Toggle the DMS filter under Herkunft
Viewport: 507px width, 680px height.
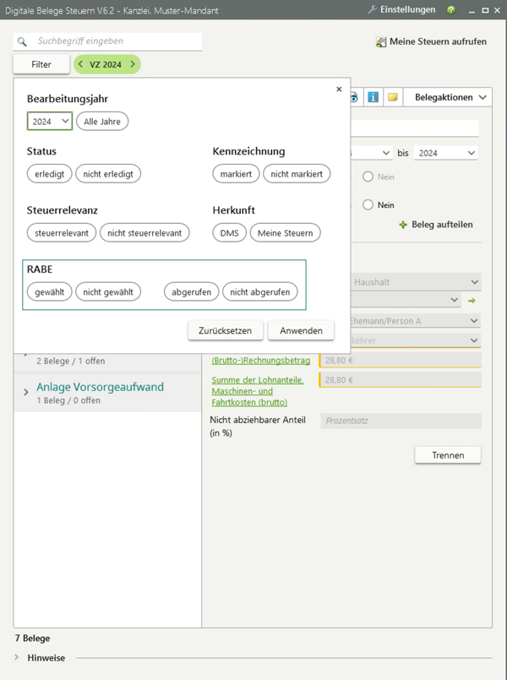pos(228,233)
